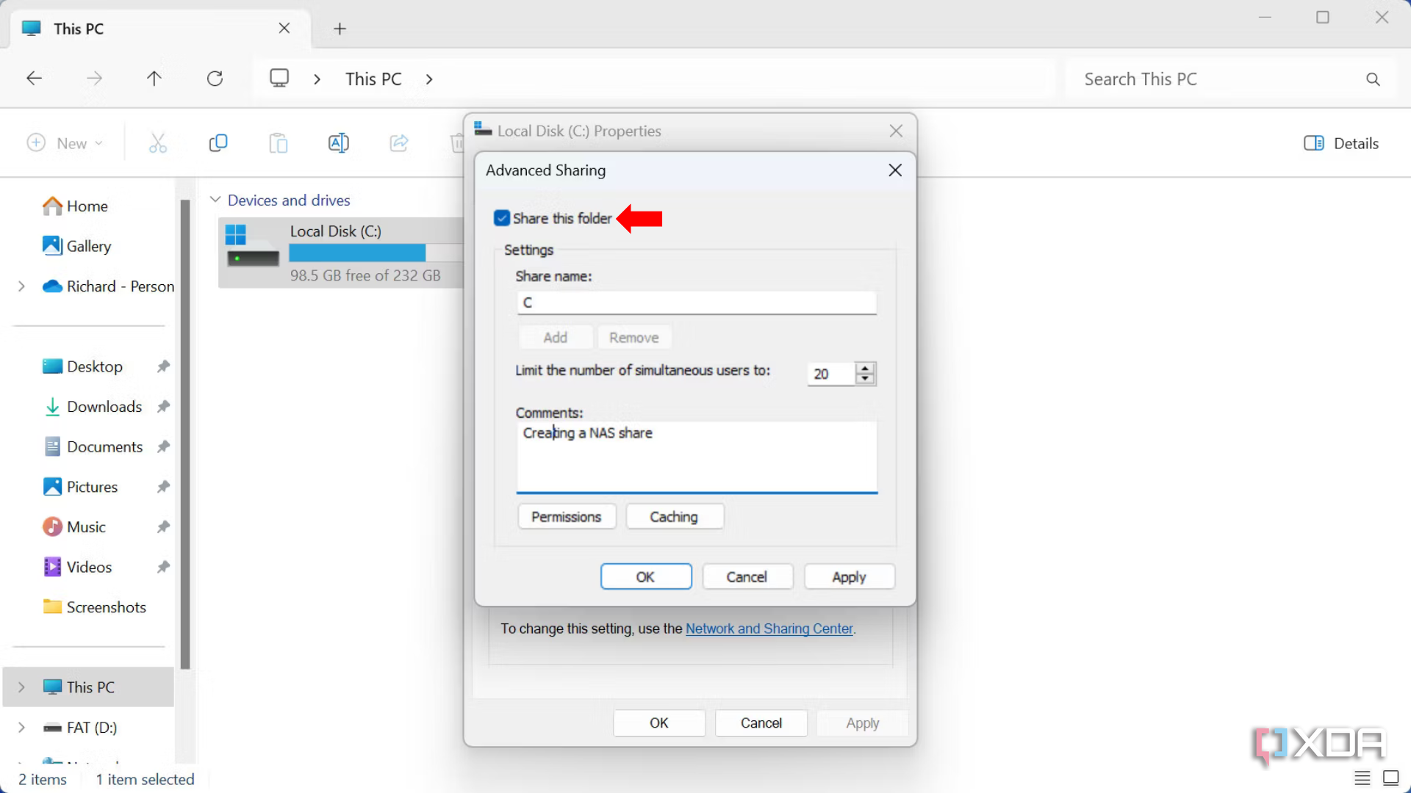
Task: Open the New button dropdown
Action: pos(98,142)
